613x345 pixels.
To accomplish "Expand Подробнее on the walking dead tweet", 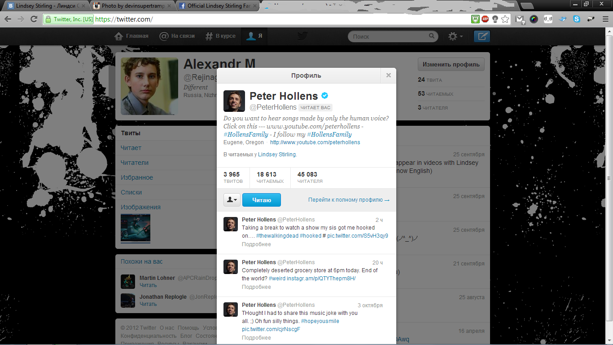I will coord(256,244).
